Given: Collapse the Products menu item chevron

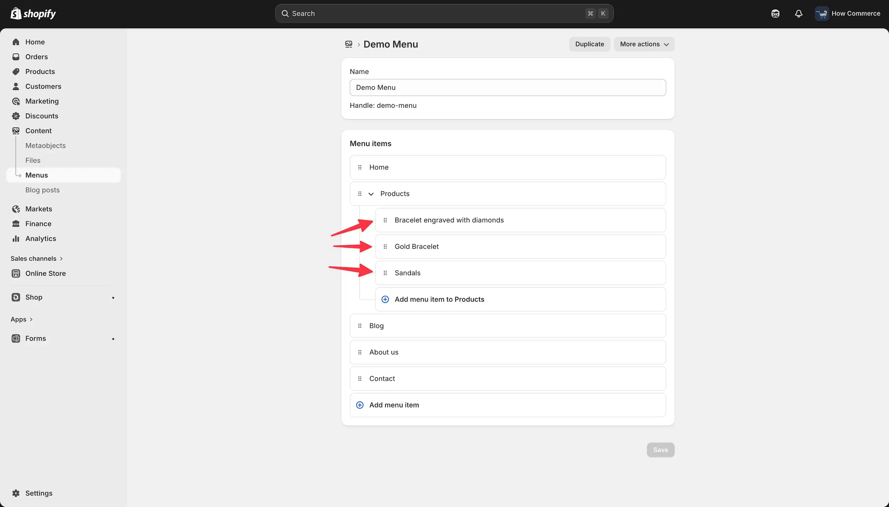Looking at the screenshot, I should tap(371, 194).
